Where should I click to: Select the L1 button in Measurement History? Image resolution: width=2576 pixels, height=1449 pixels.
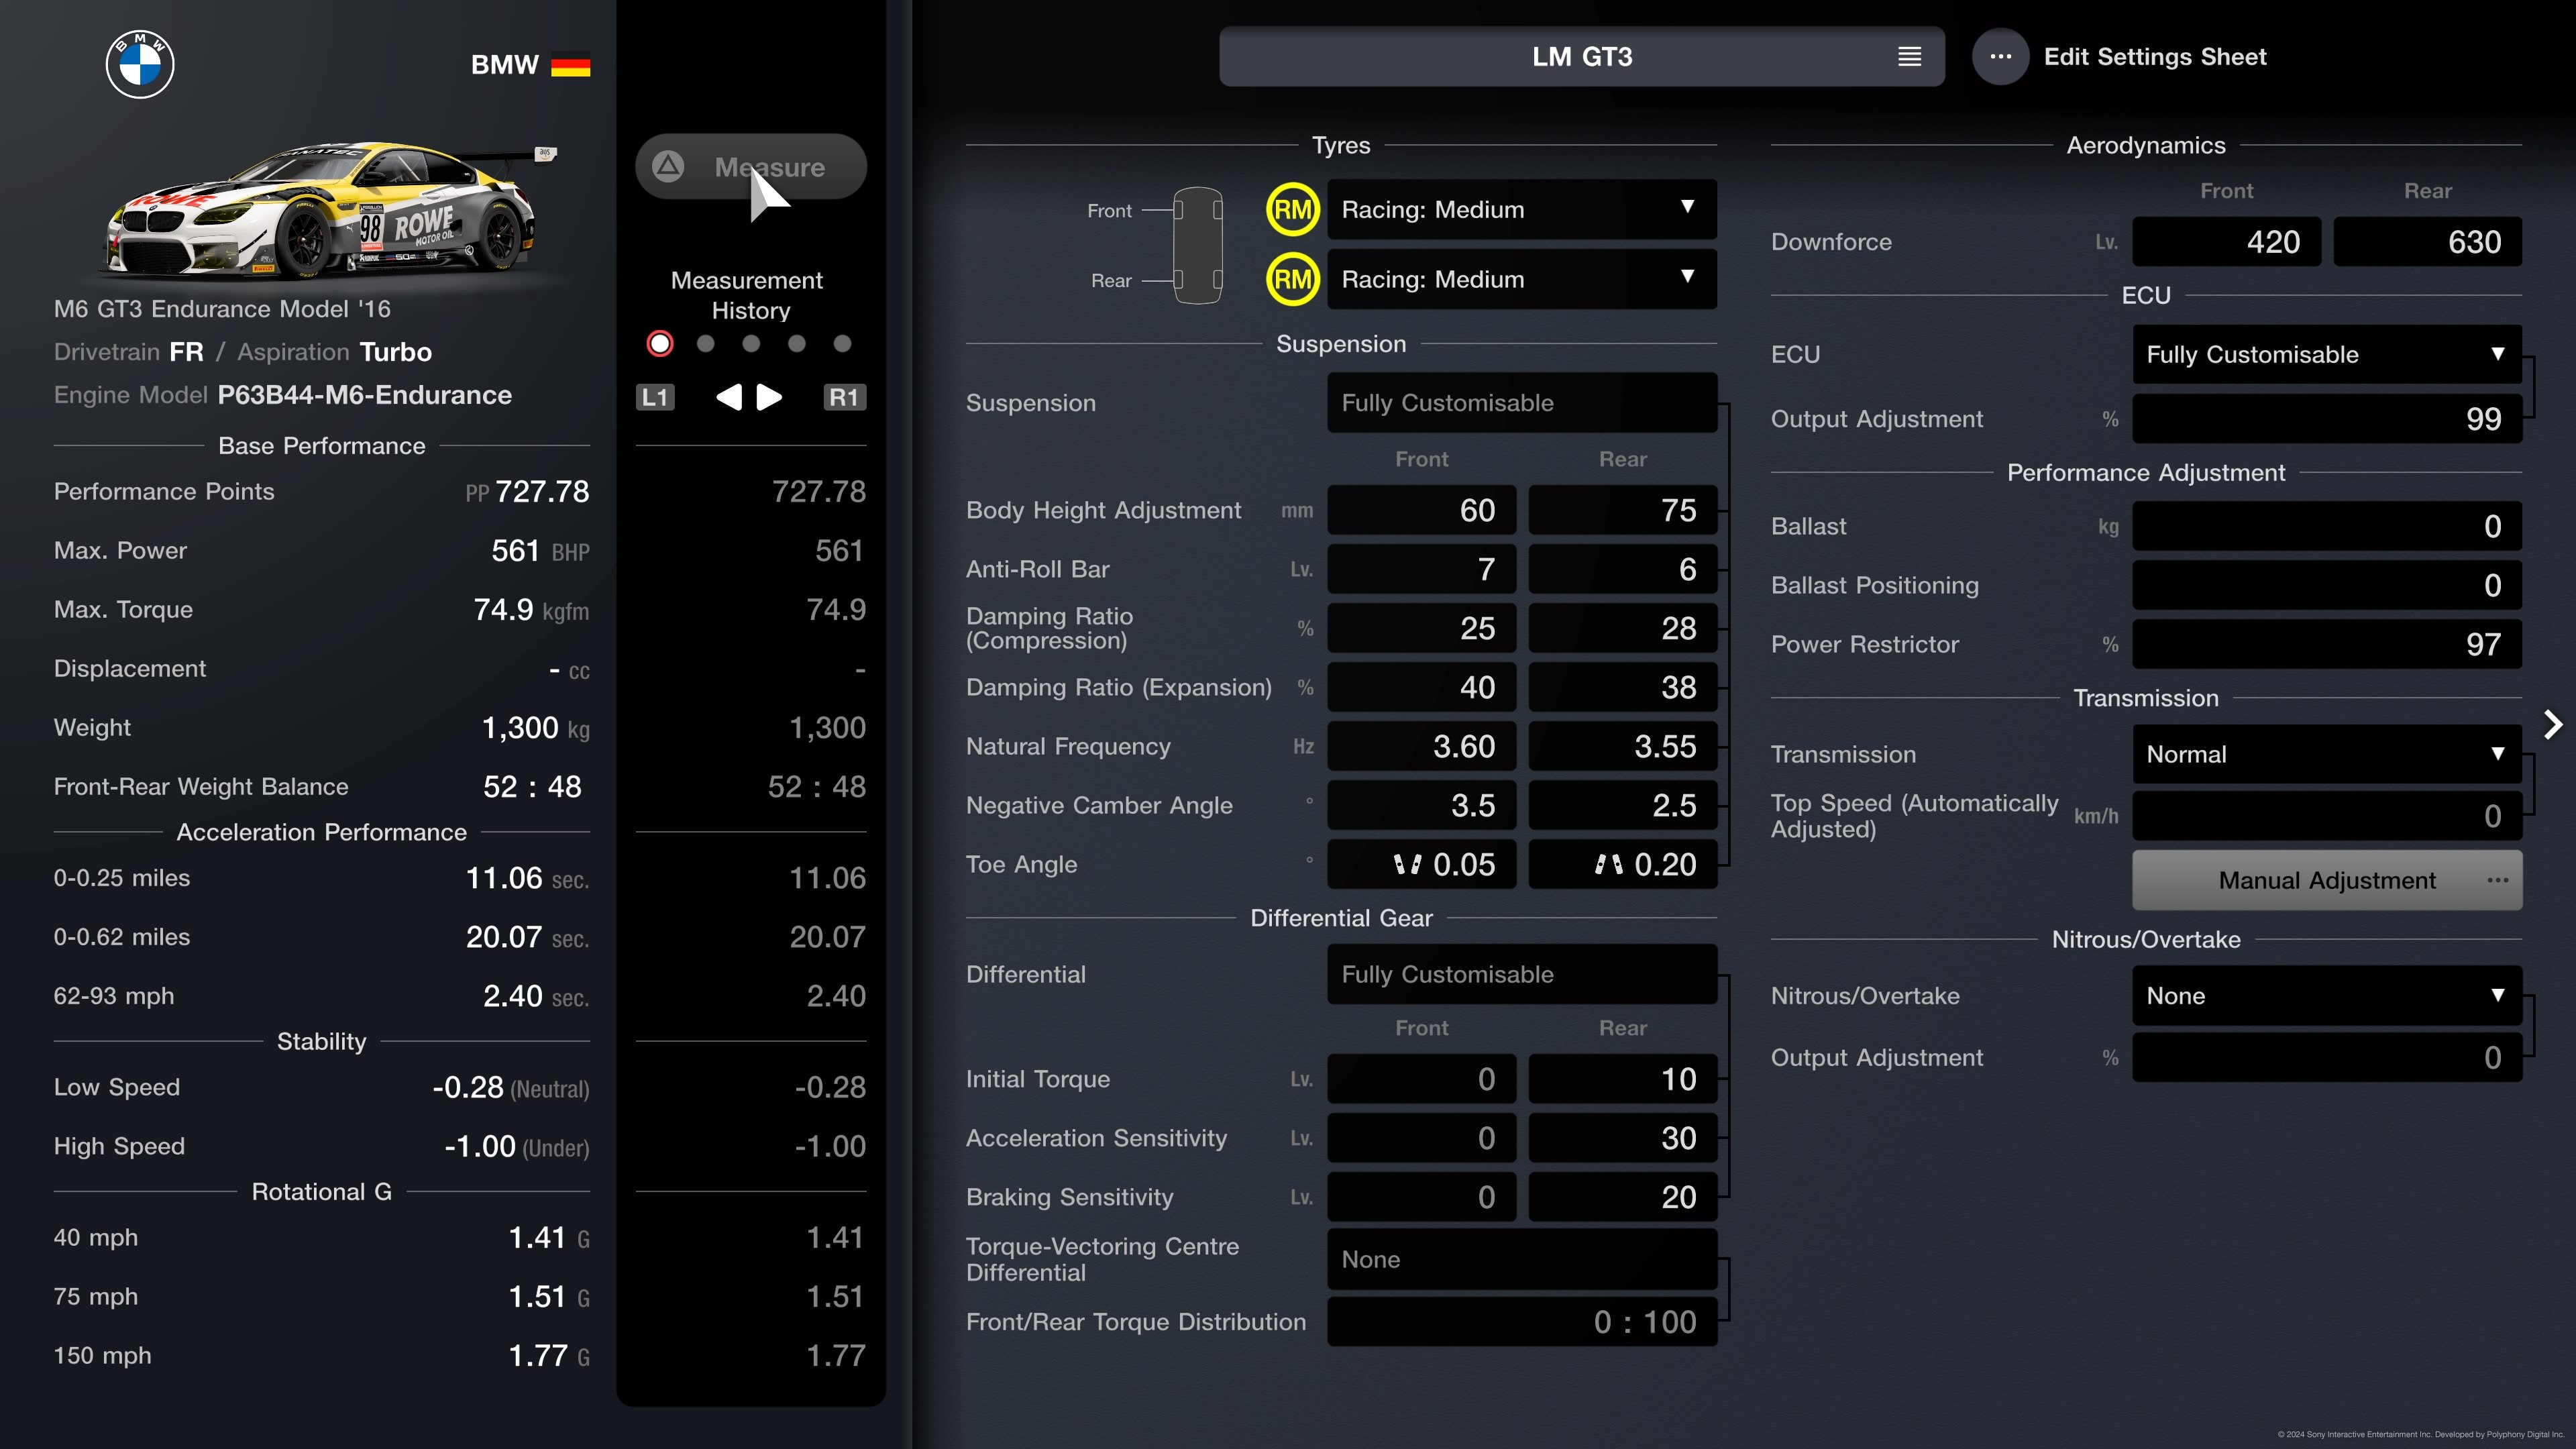tap(655, 396)
